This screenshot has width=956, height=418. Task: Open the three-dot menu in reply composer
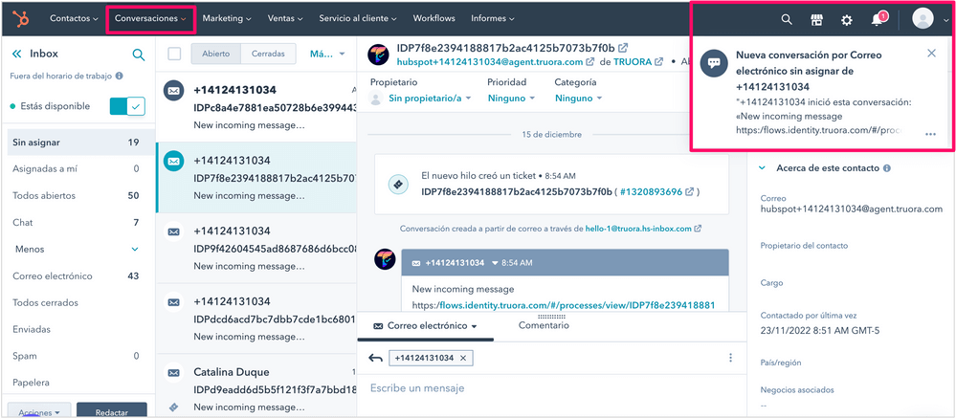click(x=730, y=358)
